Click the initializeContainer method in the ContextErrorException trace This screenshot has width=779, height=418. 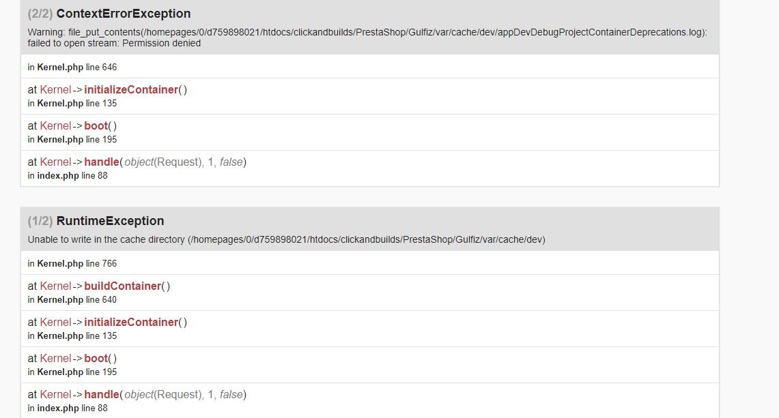pyautogui.click(x=131, y=90)
